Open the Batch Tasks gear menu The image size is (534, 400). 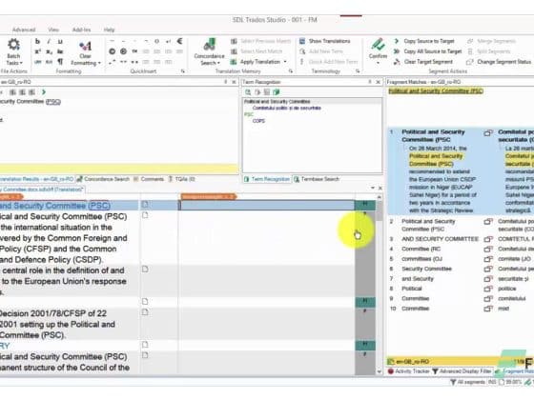(x=13, y=45)
